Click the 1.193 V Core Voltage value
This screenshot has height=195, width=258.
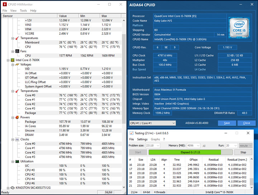click(x=228, y=47)
